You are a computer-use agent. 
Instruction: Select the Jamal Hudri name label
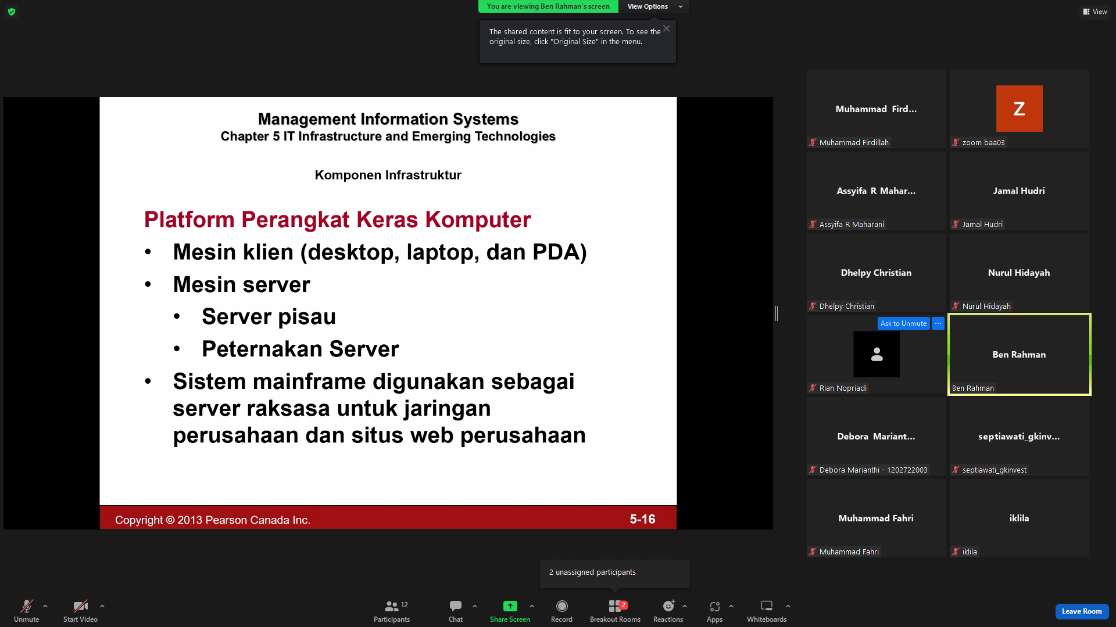[x=982, y=224]
